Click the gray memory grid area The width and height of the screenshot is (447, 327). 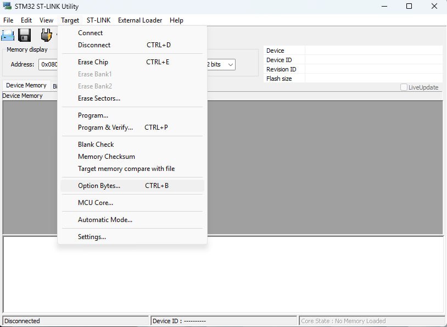pyautogui.click(x=325, y=167)
